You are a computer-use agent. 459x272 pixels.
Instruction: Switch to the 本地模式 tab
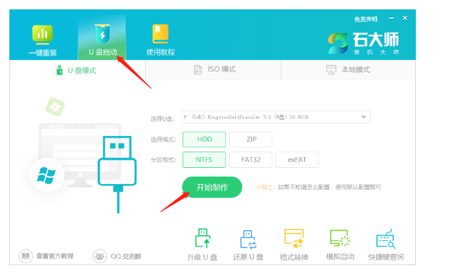click(348, 69)
